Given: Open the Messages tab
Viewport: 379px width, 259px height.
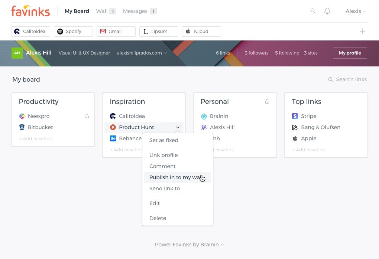Looking at the screenshot, I should tap(135, 11).
